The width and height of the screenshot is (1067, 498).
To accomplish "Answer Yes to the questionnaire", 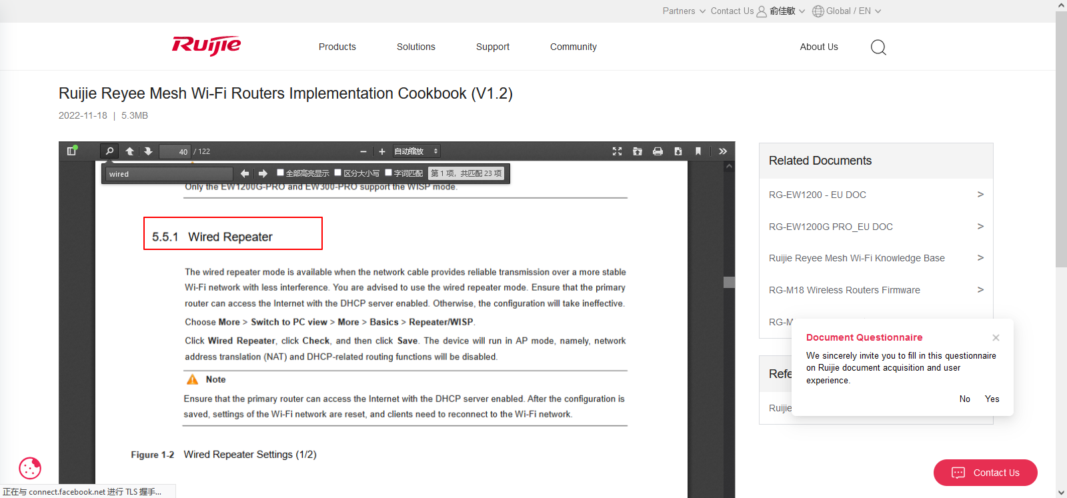I will (992, 399).
